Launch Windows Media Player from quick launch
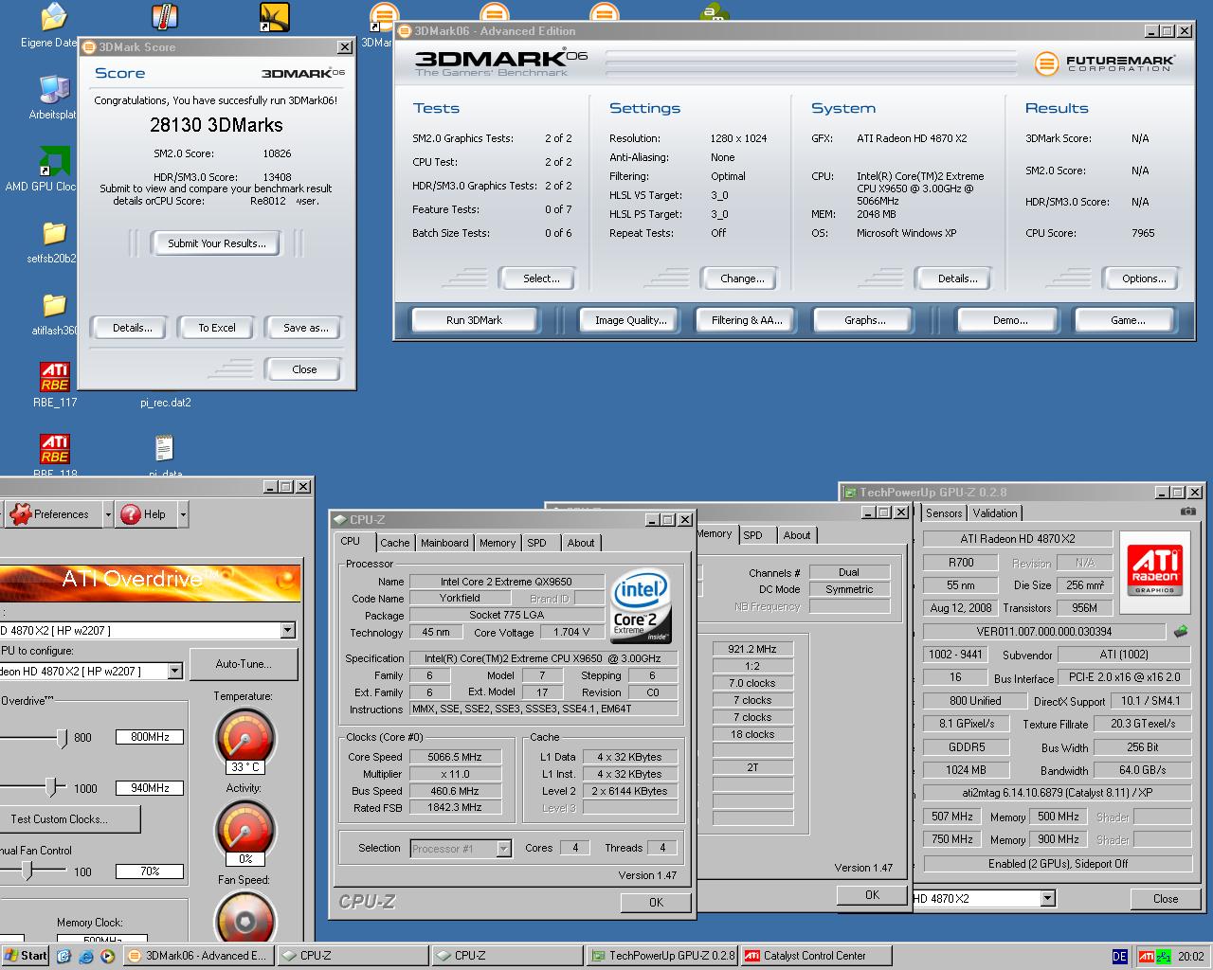Viewport: 1213px width, 970px height. pos(107,956)
